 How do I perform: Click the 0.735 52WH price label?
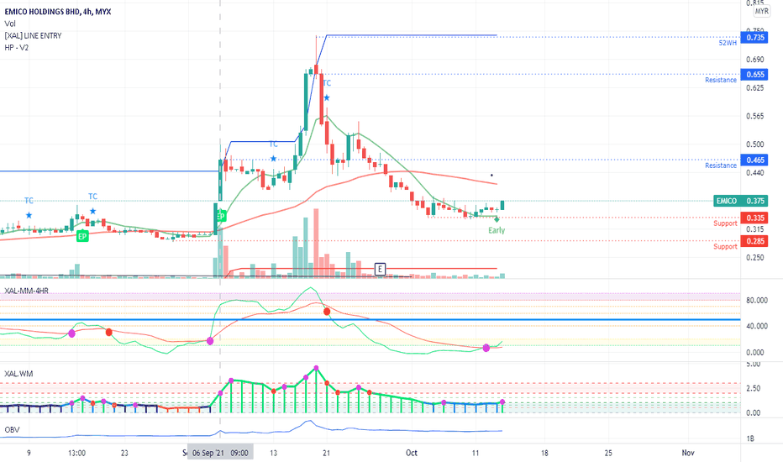tap(754, 38)
